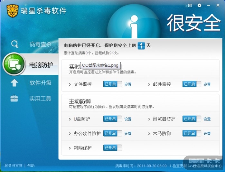The height and width of the screenshot is (172, 225).
Task: Click the safe-days number 1 badge
Action: click(141, 46)
